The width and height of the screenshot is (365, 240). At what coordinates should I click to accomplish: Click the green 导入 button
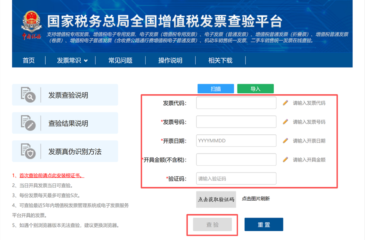pyautogui.click(x=255, y=89)
